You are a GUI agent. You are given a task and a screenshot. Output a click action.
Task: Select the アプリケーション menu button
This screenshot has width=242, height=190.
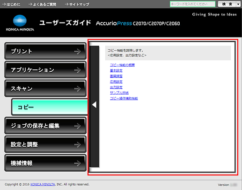(45, 69)
